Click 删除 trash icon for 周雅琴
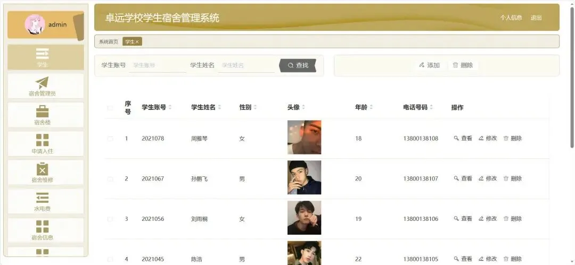This screenshot has width=575, height=265. pos(506,139)
